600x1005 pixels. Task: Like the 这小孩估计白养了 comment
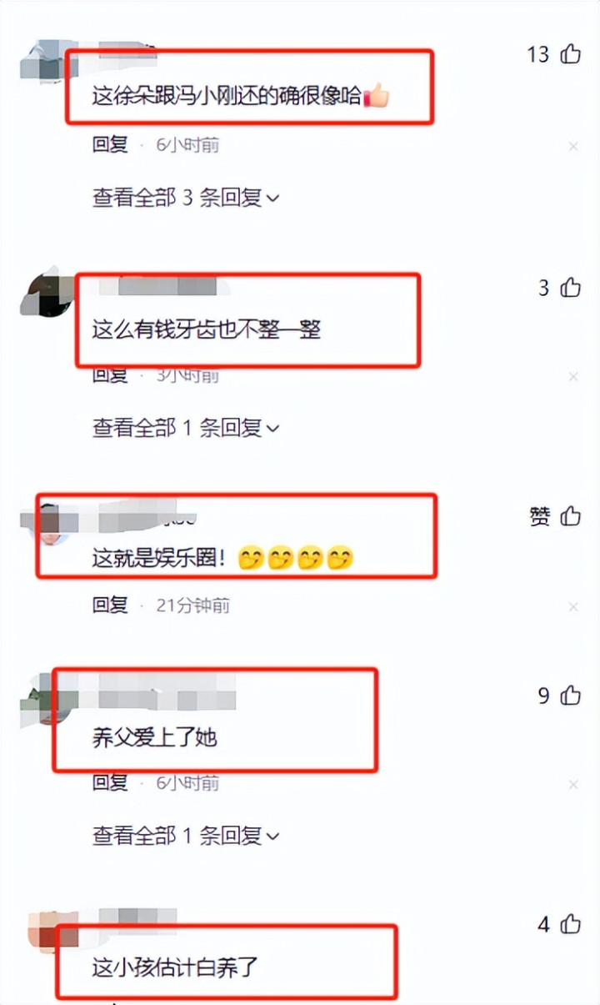(x=571, y=923)
